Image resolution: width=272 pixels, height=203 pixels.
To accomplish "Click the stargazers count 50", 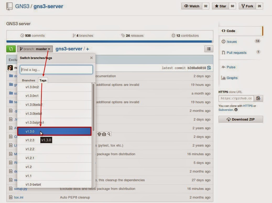I will click(x=232, y=6).
